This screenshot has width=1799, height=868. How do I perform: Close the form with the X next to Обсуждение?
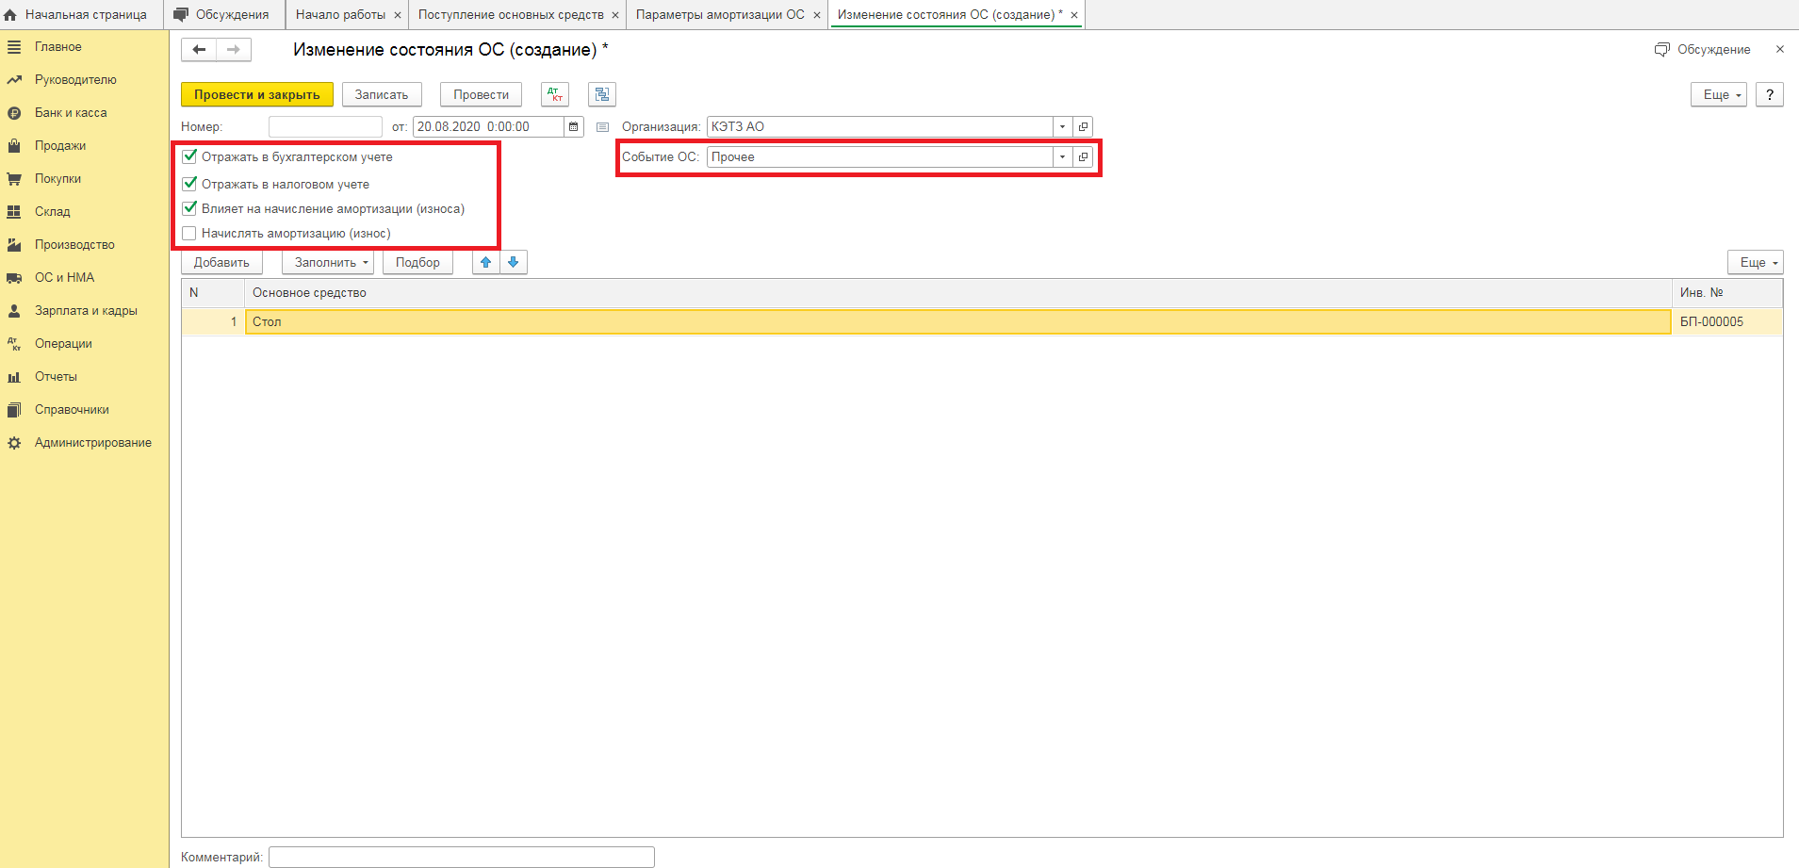[1779, 49]
